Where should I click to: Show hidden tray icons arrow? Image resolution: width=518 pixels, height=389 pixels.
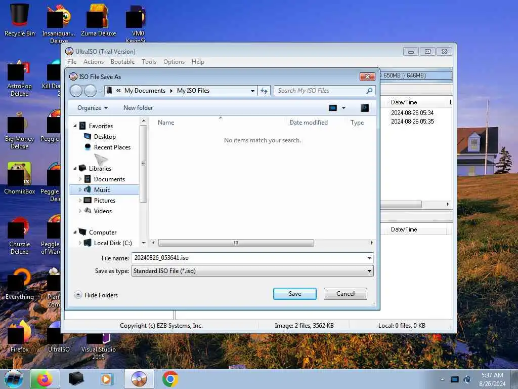[x=442, y=379]
